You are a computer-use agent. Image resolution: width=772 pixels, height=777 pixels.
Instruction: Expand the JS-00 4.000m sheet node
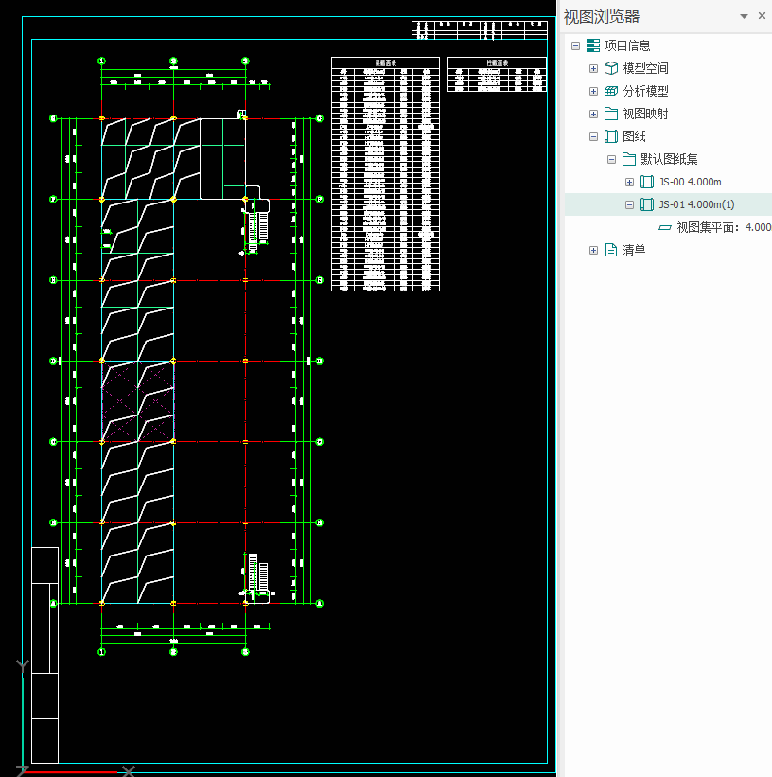pos(630,182)
